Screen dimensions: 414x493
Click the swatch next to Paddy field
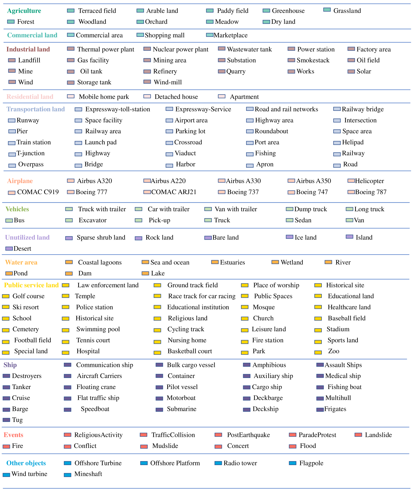[x=210, y=11]
